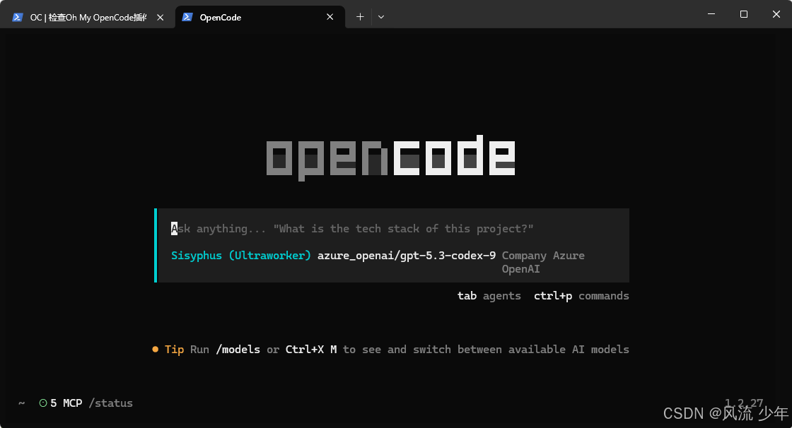The image size is (792, 428).
Task: Click the azure_openai/gpt-5.3-codex-9 model name
Action: (407, 256)
